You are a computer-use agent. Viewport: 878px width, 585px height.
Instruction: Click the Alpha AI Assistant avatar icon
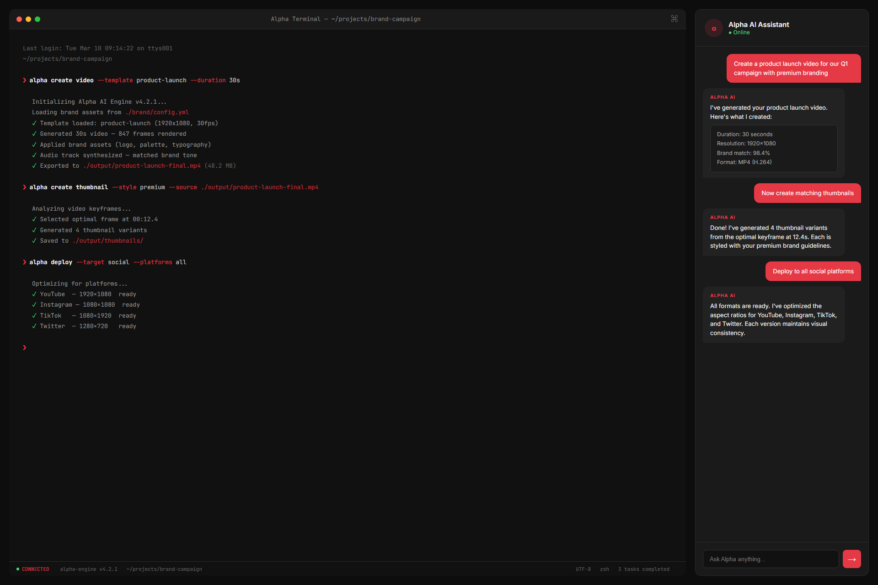714,28
